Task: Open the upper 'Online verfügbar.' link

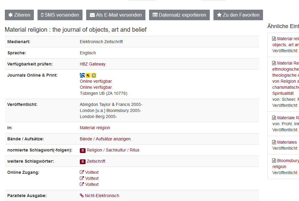Action: point(96,81)
